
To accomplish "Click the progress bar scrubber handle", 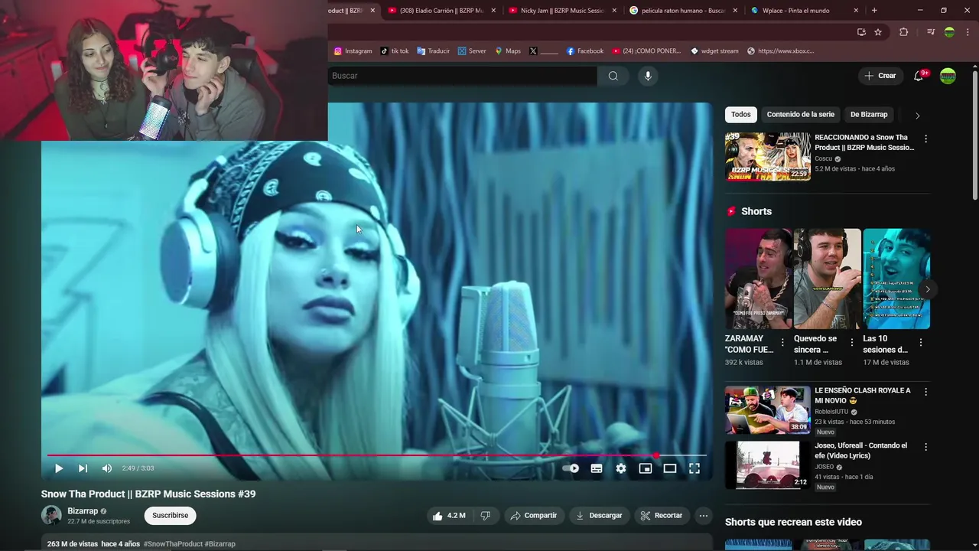I will [x=655, y=456].
